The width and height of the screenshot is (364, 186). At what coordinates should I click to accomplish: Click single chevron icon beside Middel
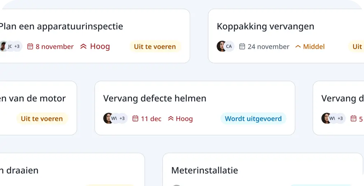coord(298,47)
